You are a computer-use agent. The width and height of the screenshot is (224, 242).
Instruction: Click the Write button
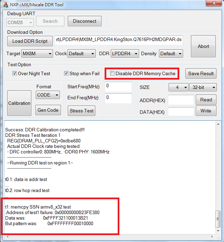(206, 111)
